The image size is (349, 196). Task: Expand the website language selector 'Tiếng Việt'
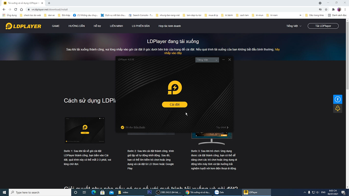tap(294, 26)
